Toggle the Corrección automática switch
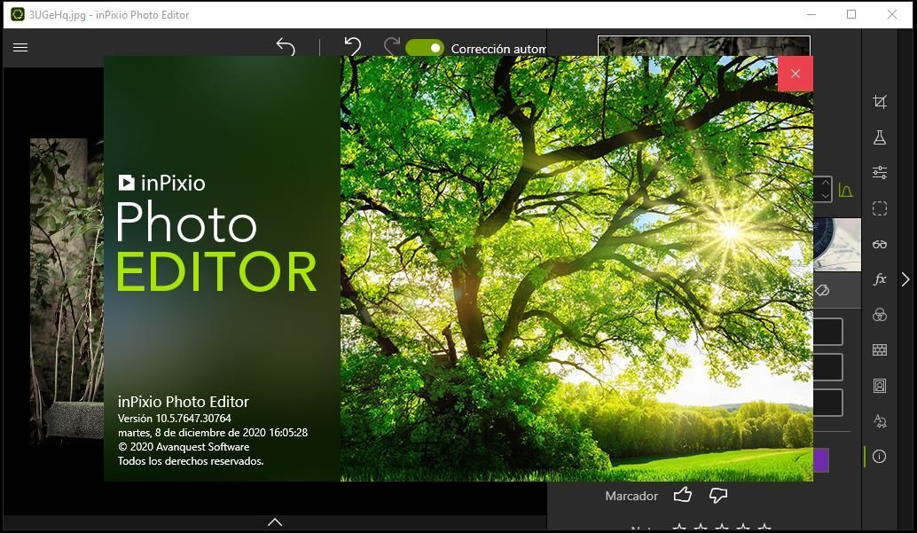The height and width of the screenshot is (533, 917). click(x=425, y=48)
